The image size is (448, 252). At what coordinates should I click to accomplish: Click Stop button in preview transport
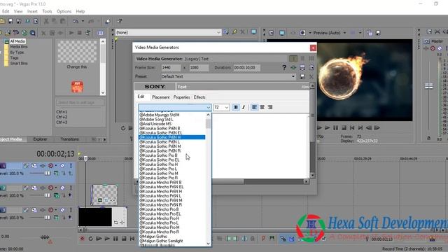(x=344, y=127)
